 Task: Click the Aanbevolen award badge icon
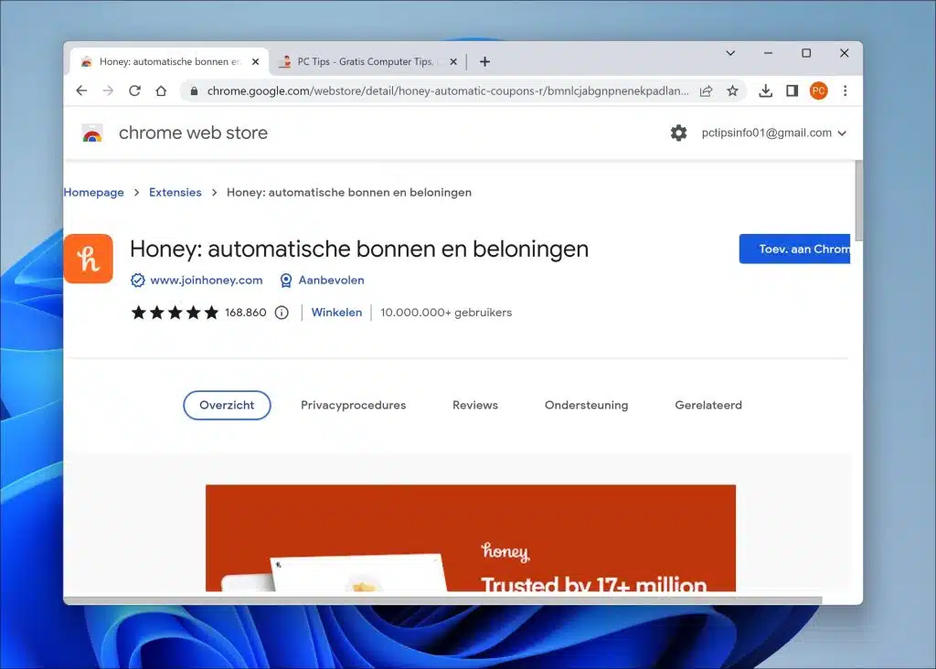pyautogui.click(x=286, y=281)
